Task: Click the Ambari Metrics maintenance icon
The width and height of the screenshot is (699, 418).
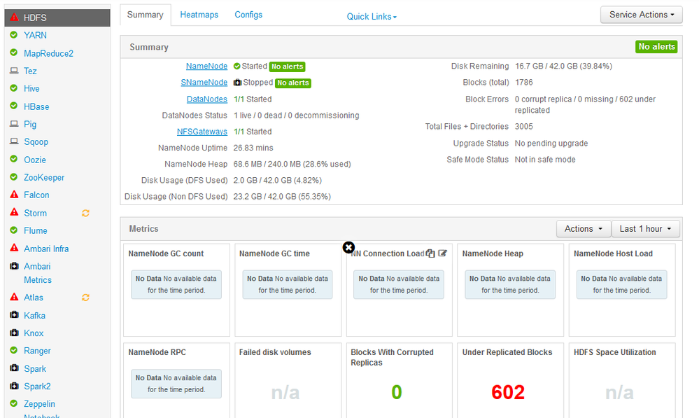Action: tap(14, 266)
